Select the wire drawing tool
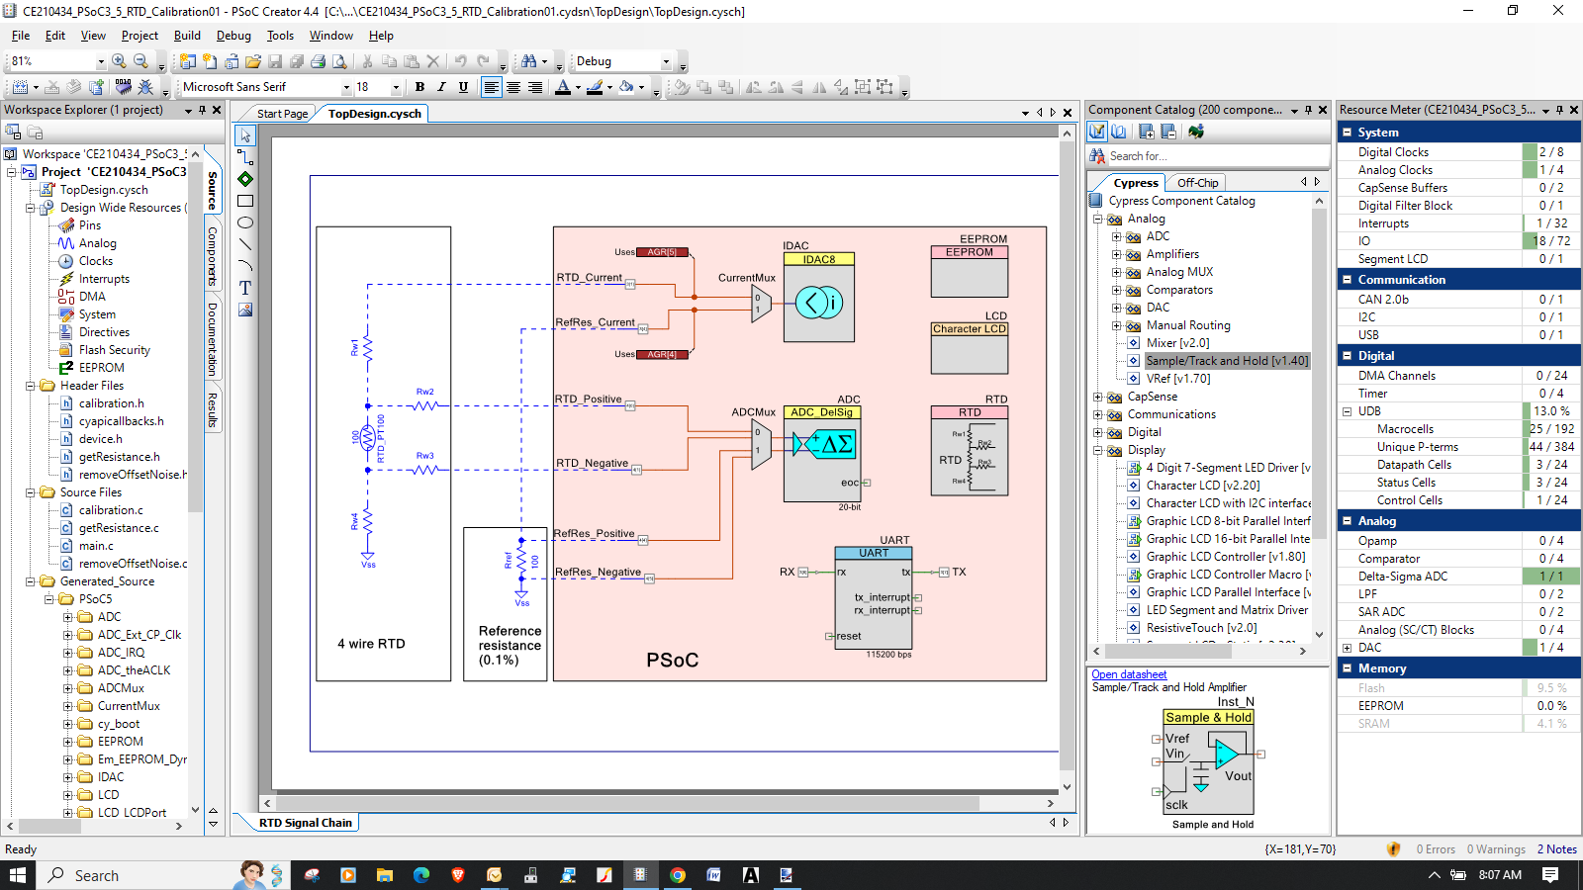1583x890 pixels. (x=245, y=157)
